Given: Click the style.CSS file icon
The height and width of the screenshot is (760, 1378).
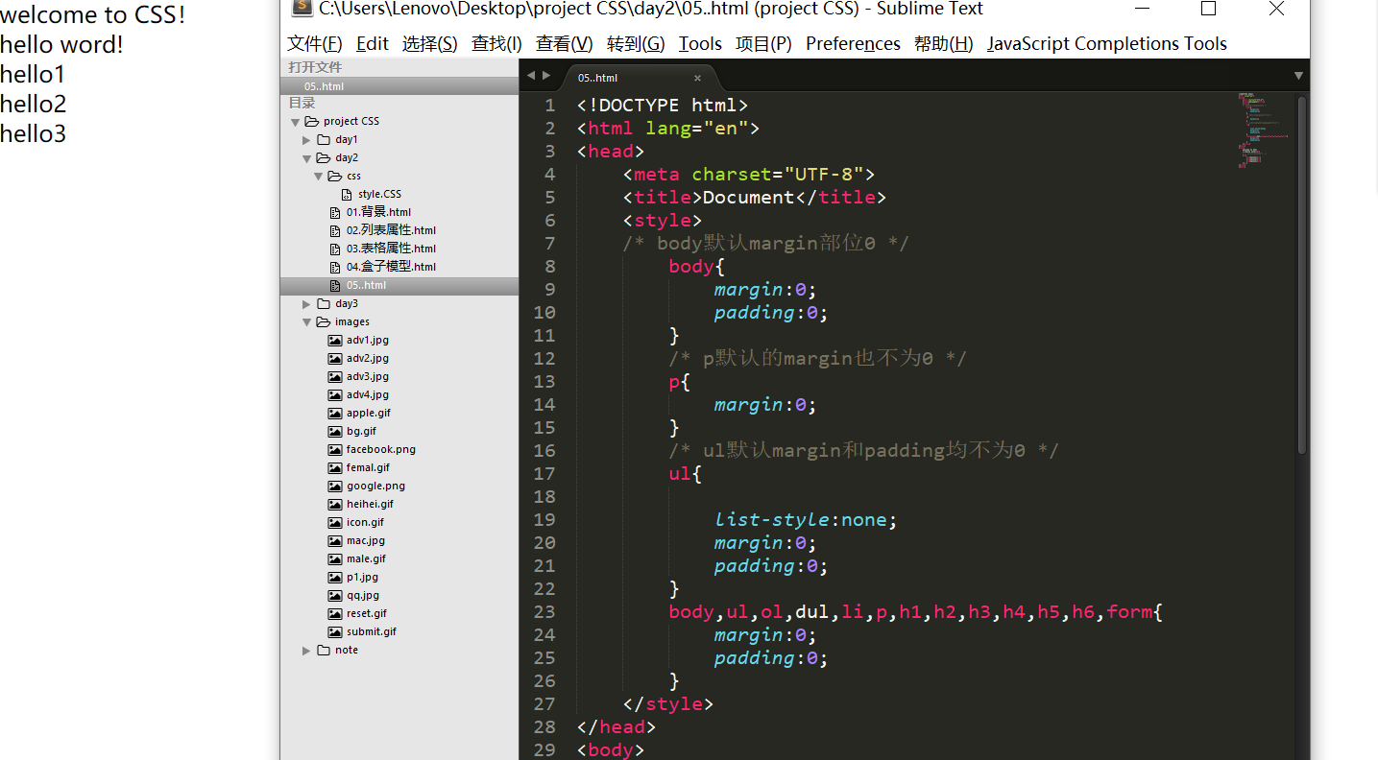Looking at the screenshot, I should [x=347, y=195].
